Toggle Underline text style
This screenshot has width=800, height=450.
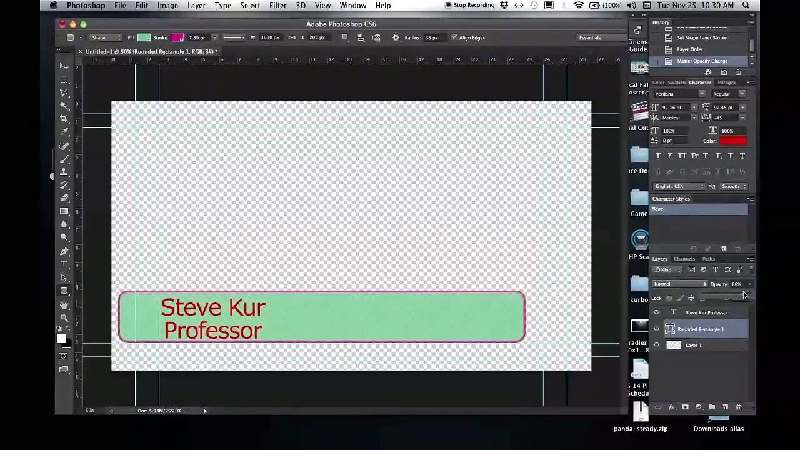(x=730, y=156)
